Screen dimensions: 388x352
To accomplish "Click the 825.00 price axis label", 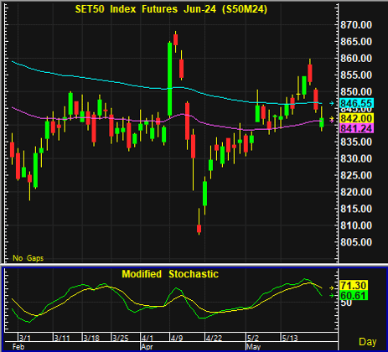I will (356, 175).
